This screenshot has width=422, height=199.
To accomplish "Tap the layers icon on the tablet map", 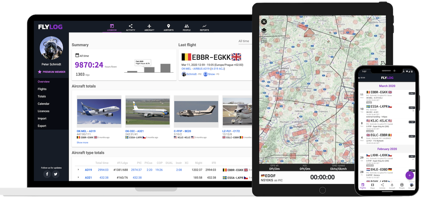I will click(264, 31).
